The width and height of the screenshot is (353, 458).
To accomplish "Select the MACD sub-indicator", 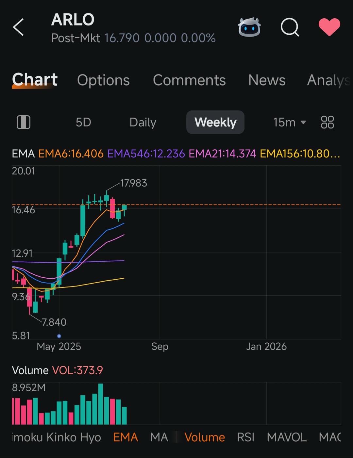I will pos(330,437).
